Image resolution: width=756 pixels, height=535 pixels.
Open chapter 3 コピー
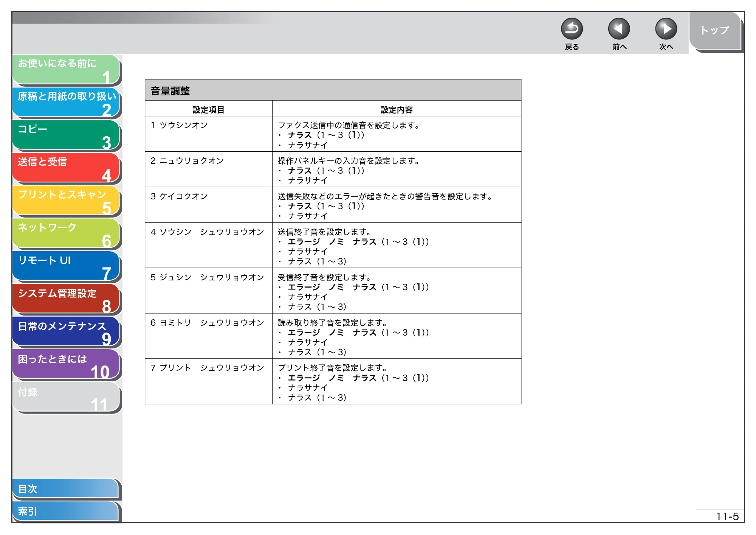coord(66,135)
